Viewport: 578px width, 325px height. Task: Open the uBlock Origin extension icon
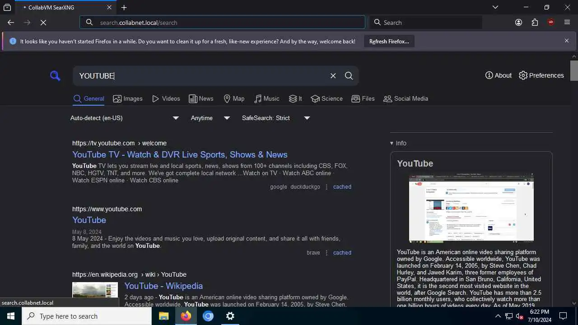[550, 22]
